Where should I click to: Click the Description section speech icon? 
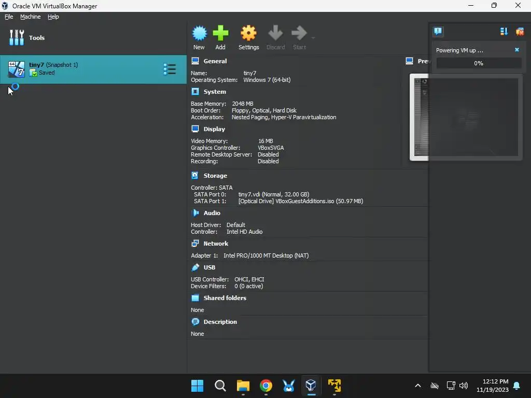195,321
